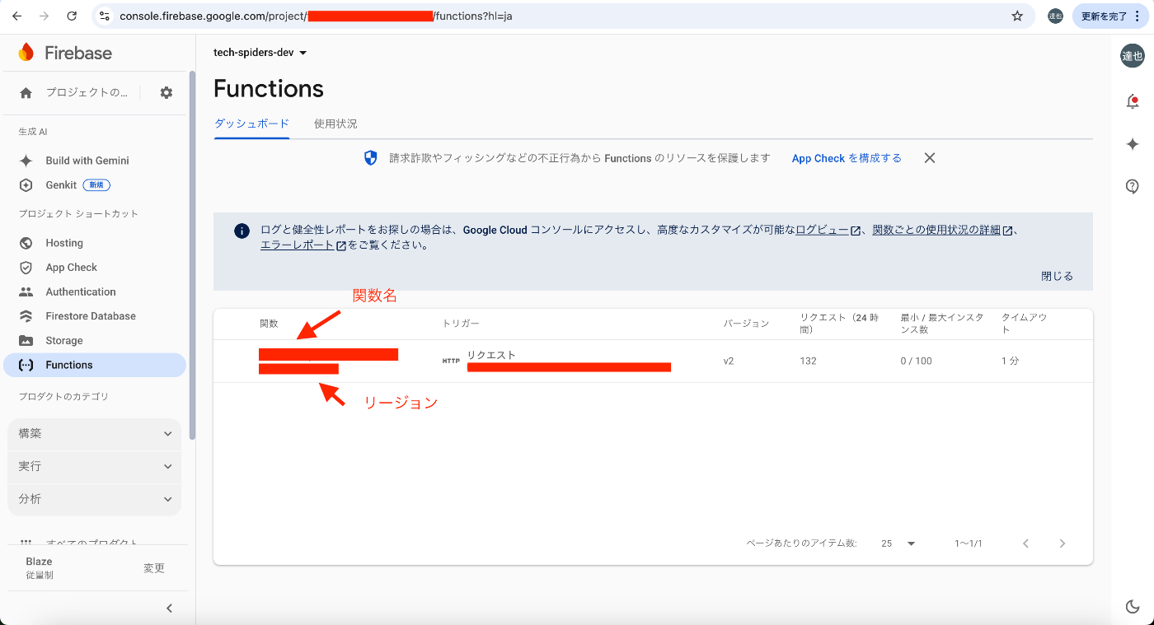The image size is (1154, 625).
Task: Open the ログビュー link
Action: pos(828,231)
